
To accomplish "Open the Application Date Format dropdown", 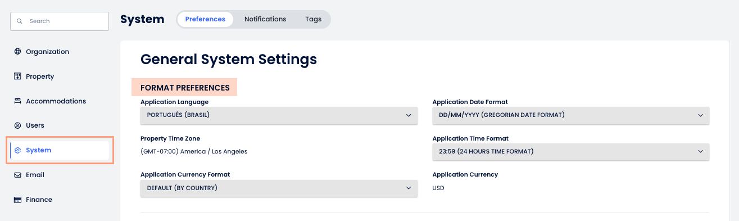I will pyautogui.click(x=571, y=115).
